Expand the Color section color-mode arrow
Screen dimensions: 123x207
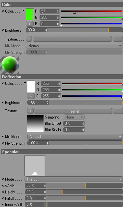click(23, 11)
